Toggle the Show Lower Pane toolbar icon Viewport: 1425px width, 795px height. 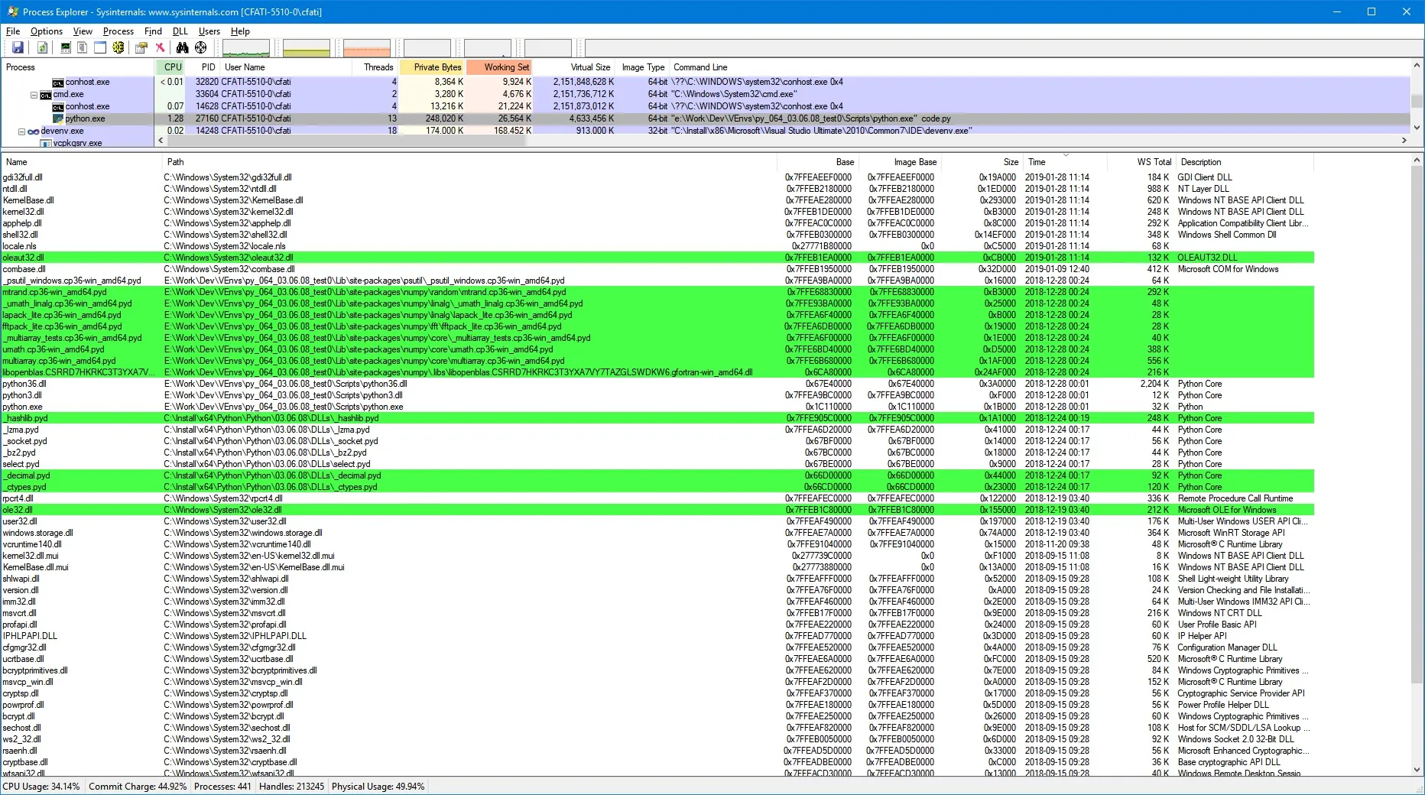[100, 47]
